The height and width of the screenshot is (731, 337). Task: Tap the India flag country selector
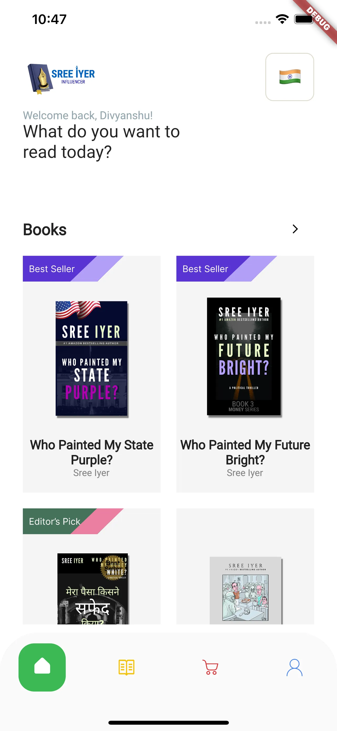(x=289, y=77)
